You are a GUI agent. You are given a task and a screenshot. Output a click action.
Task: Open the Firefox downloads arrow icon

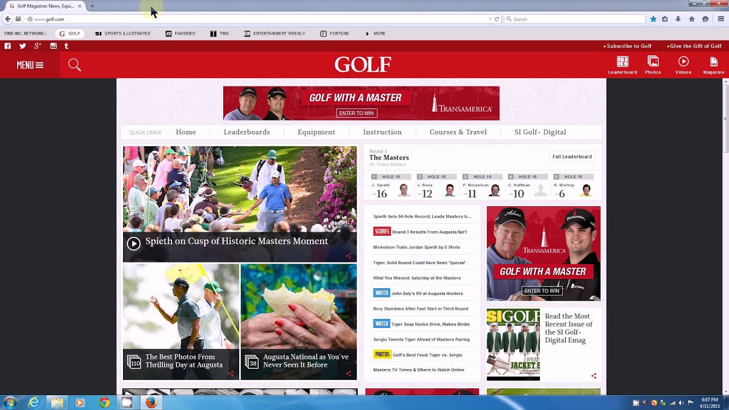click(678, 19)
